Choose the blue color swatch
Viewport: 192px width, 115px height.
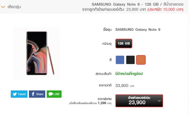click(x=120, y=60)
